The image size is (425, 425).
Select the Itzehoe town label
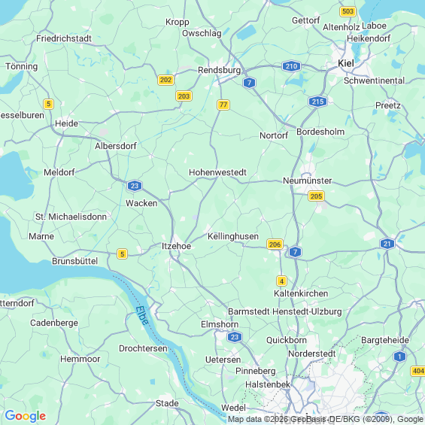click(x=177, y=246)
